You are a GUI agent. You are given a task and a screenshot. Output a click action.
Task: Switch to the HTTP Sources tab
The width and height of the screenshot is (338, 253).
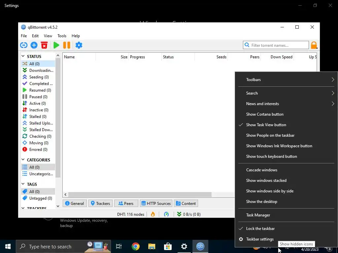pyautogui.click(x=156, y=203)
